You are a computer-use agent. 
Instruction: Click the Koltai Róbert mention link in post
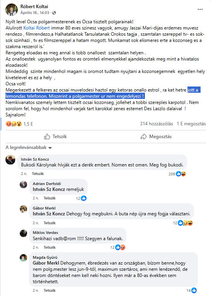coord(36,28)
